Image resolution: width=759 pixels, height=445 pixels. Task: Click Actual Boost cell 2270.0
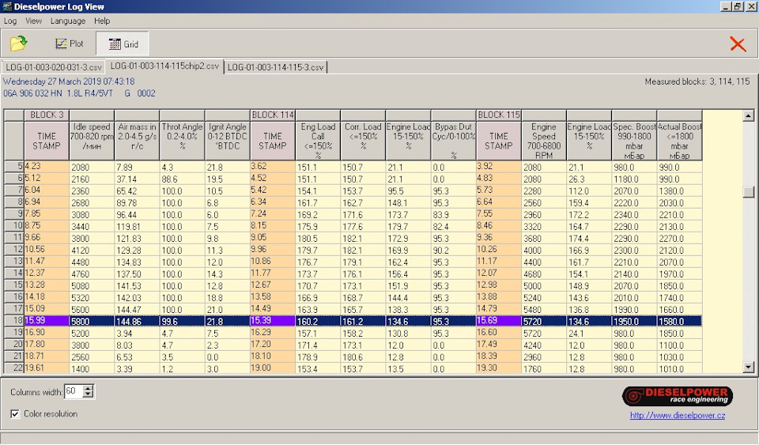point(679,239)
